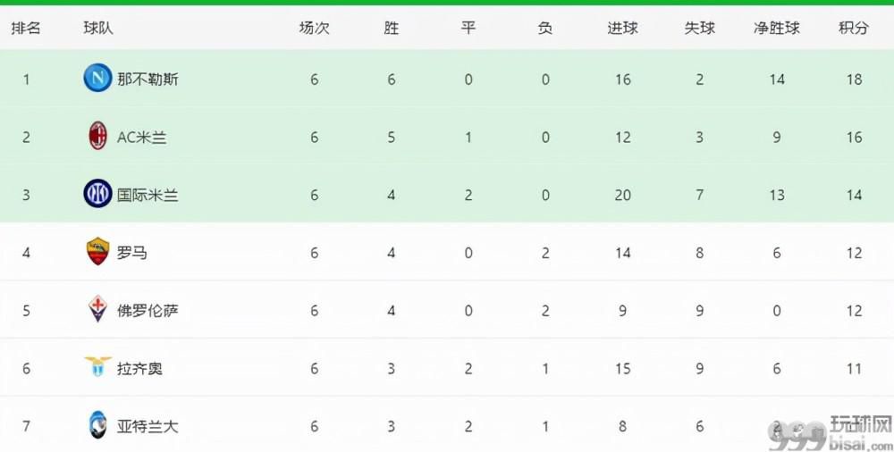Click the Inter Milan badge icon
The width and height of the screenshot is (894, 452).
(97, 194)
